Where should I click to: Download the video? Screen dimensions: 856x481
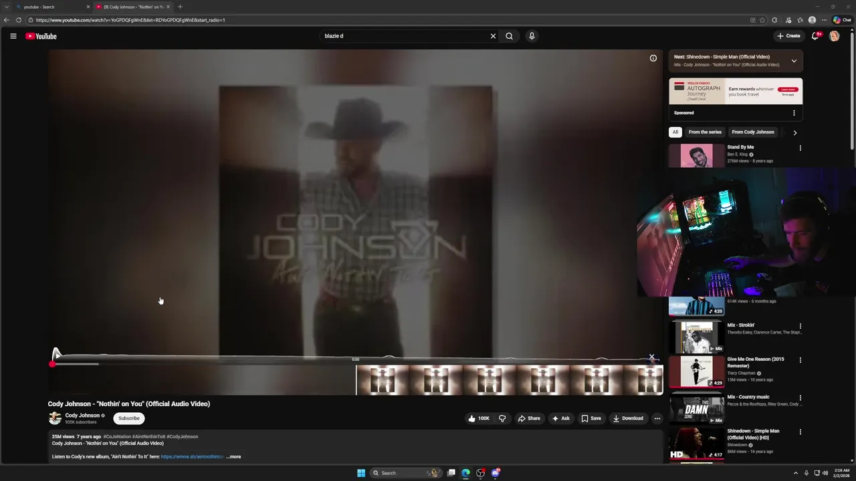click(628, 418)
